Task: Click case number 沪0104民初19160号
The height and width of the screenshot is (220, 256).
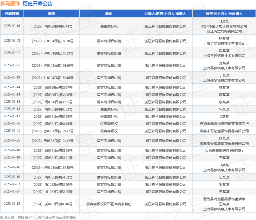Action: [52, 65]
